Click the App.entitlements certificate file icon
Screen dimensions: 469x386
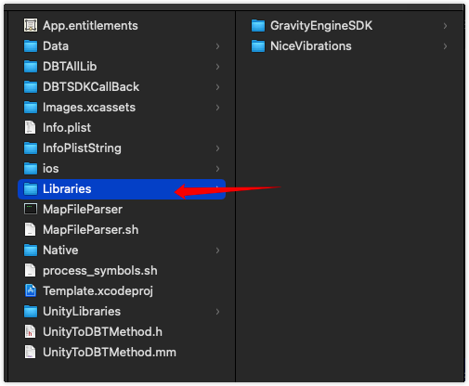[x=31, y=25]
